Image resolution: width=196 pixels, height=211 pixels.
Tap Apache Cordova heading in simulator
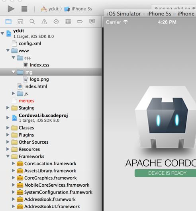(x=161, y=163)
